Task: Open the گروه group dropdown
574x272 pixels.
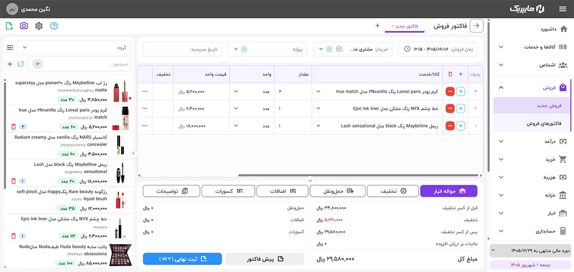Action: (x=74, y=48)
